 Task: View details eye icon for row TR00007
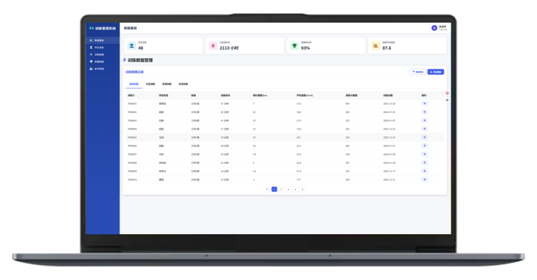pyautogui.click(x=425, y=154)
